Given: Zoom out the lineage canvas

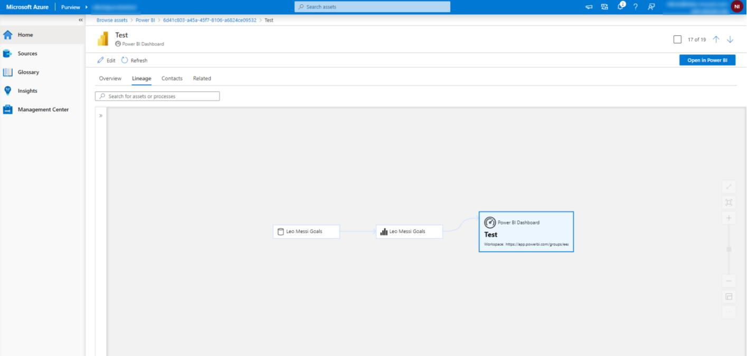Looking at the screenshot, I should [x=729, y=281].
